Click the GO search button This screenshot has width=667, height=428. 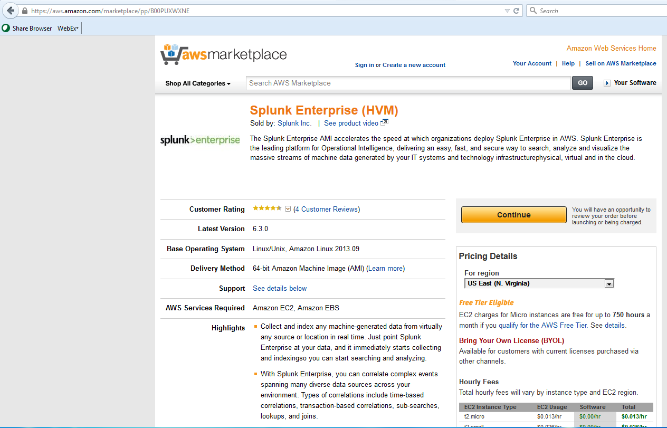click(582, 83)
